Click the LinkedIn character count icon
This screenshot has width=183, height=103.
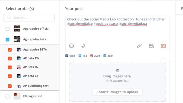tap(105, 56)
